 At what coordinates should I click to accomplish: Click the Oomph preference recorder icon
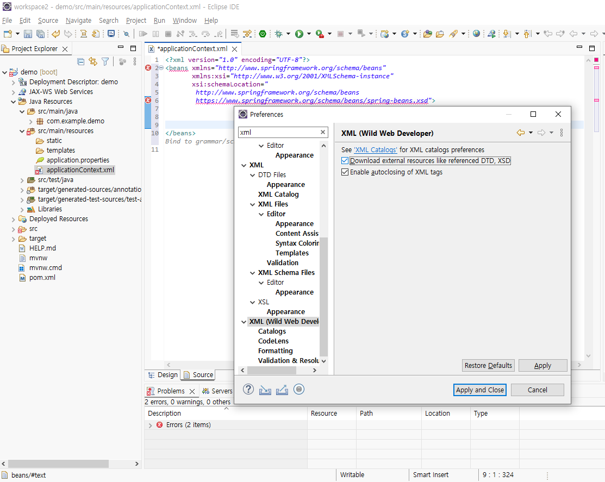pos(299,390)
